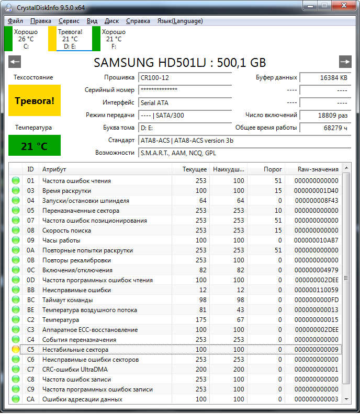Click the yellow Тревога! health status button
360x415 pixels.
(x=35, y=100)
